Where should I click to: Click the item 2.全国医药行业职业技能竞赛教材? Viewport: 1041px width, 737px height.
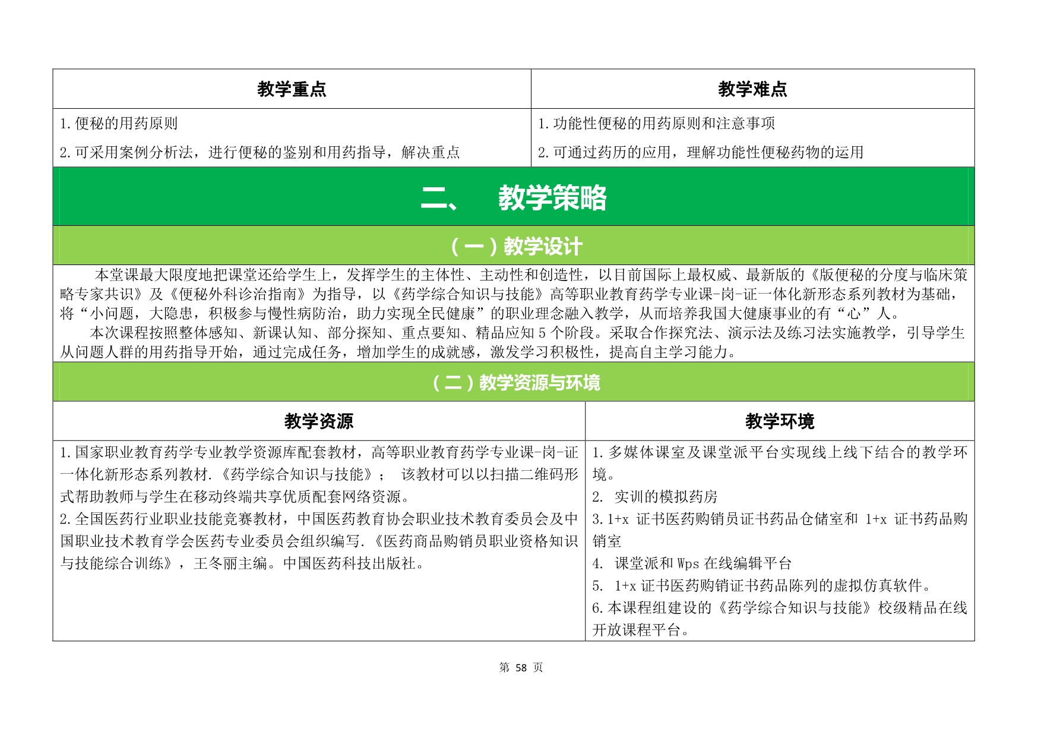[318, 541]
